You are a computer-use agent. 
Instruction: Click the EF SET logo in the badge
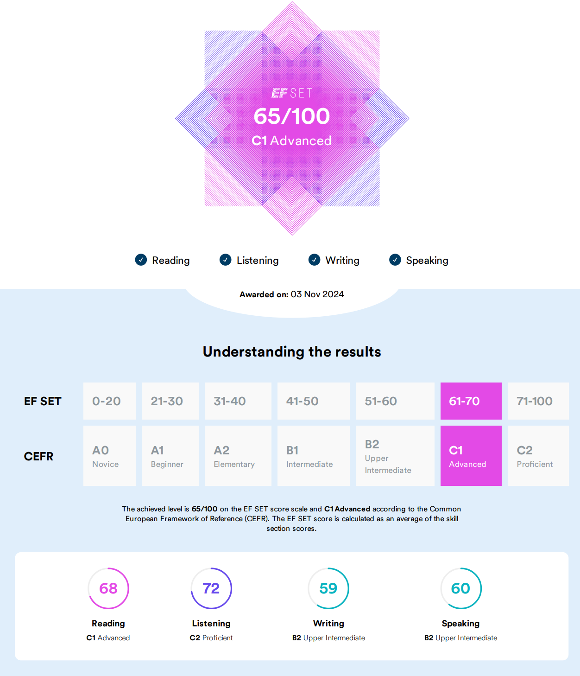292,93
